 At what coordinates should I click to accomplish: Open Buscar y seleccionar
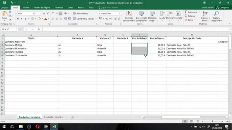click(x=216, y=16)
